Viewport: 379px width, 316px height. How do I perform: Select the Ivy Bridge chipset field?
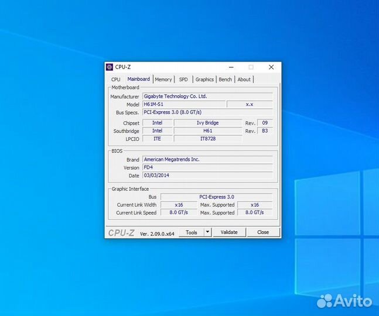207,123
